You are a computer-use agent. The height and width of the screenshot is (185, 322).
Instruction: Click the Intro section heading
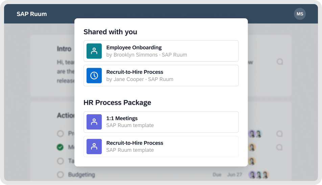click(64, 49)
